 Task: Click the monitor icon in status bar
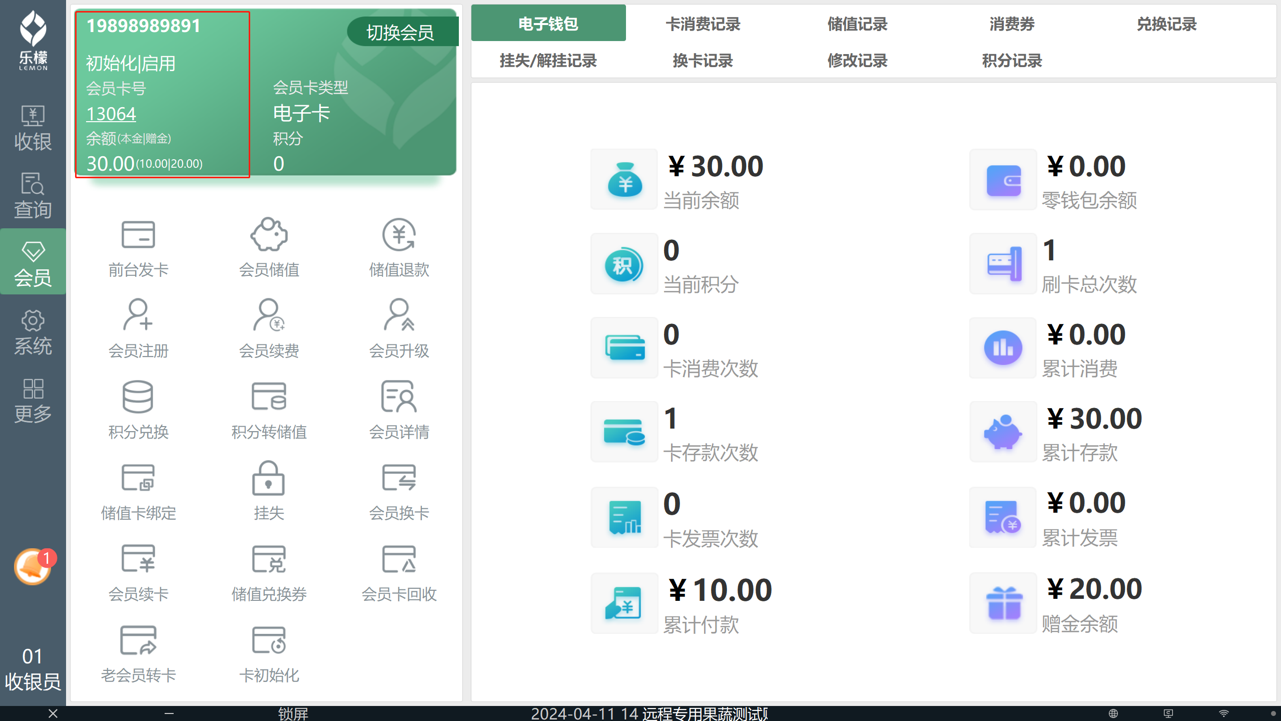click(1168, 713)
